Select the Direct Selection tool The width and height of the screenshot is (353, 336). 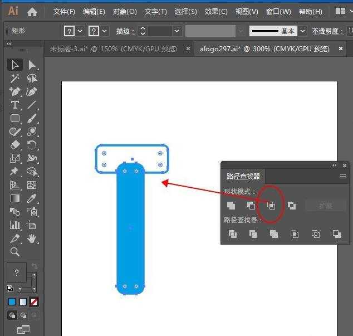tap(32, 65)
